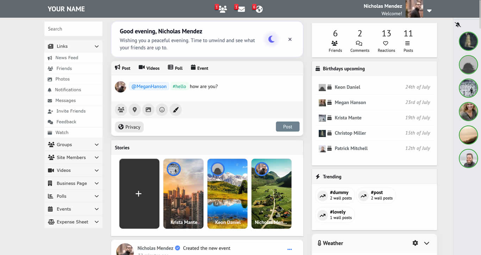Switch to the Event composer tab
Screen dimensions: 481x255
[x=199, y=68]
